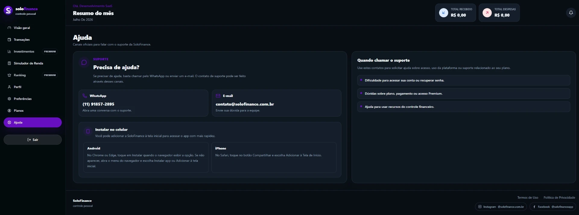Screen dimensions: 579x215
Task: Click 'Olá, Desenvolvimento SaaS' greeting
Action: tap(92, 6)
